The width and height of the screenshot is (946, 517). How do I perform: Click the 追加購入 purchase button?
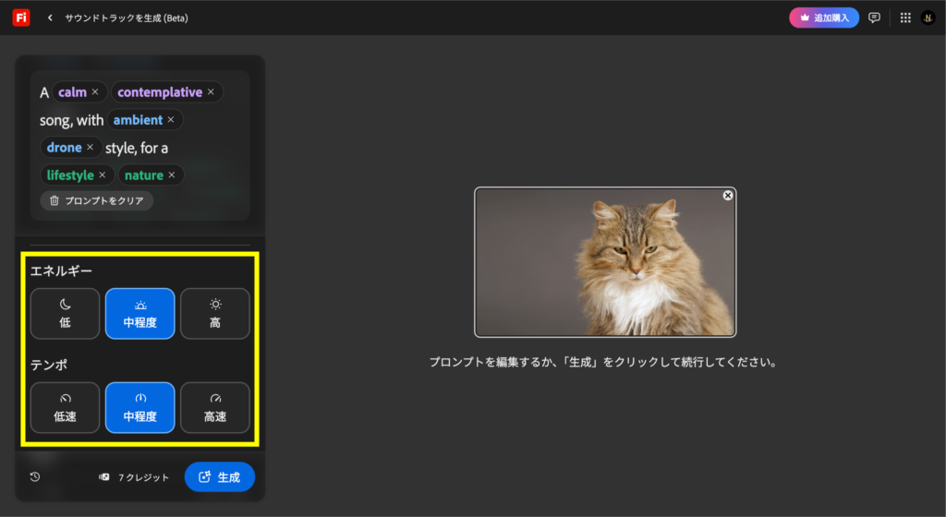pyautogui.click(x=823, y=18)
